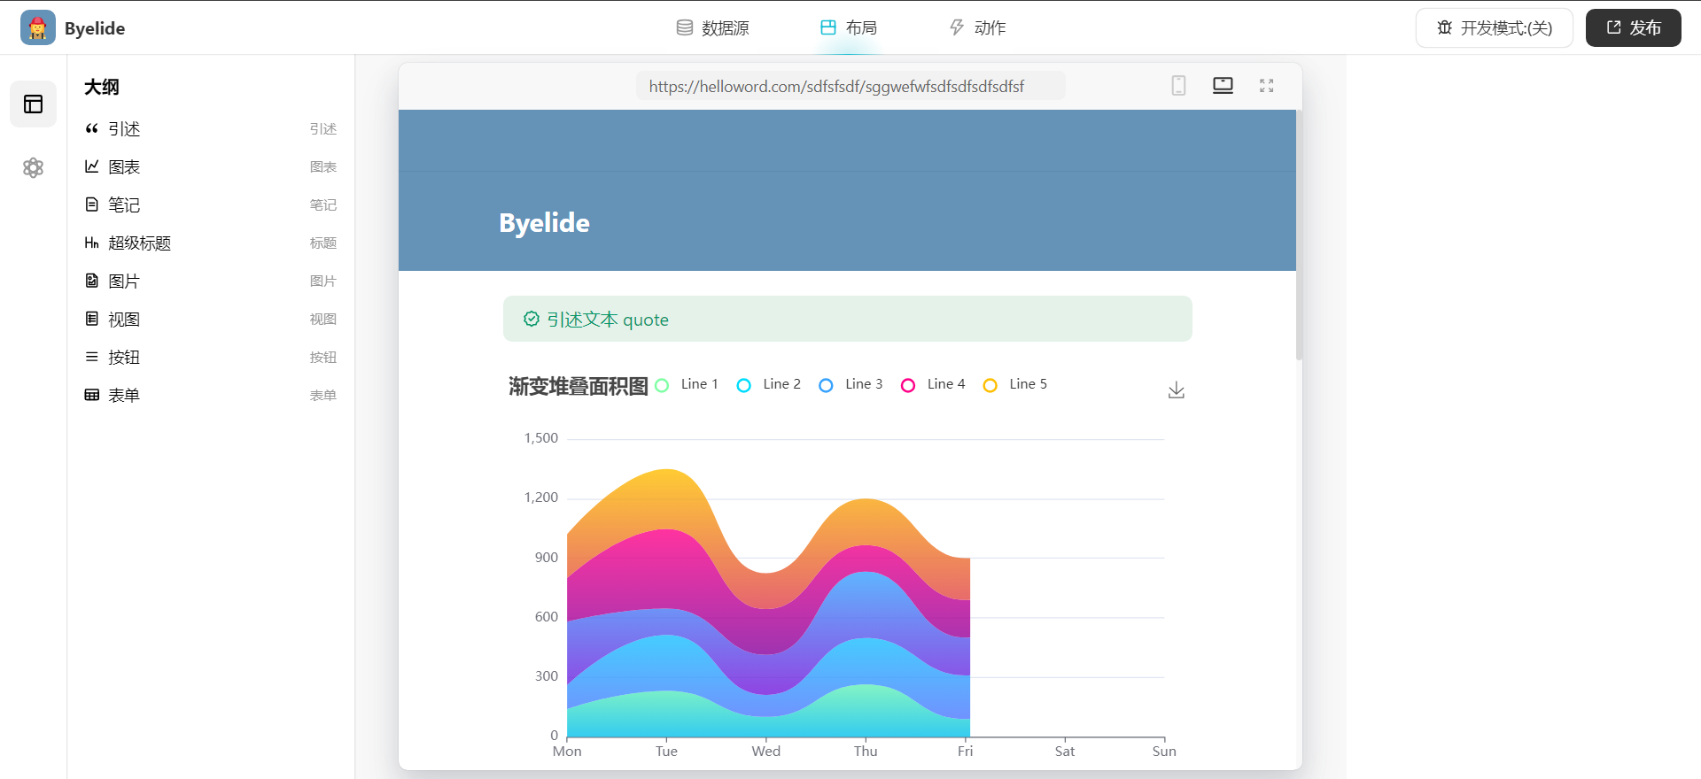Click the chart icon beside 图表
Screen dimensions: 1701x779
click(91, 166)
